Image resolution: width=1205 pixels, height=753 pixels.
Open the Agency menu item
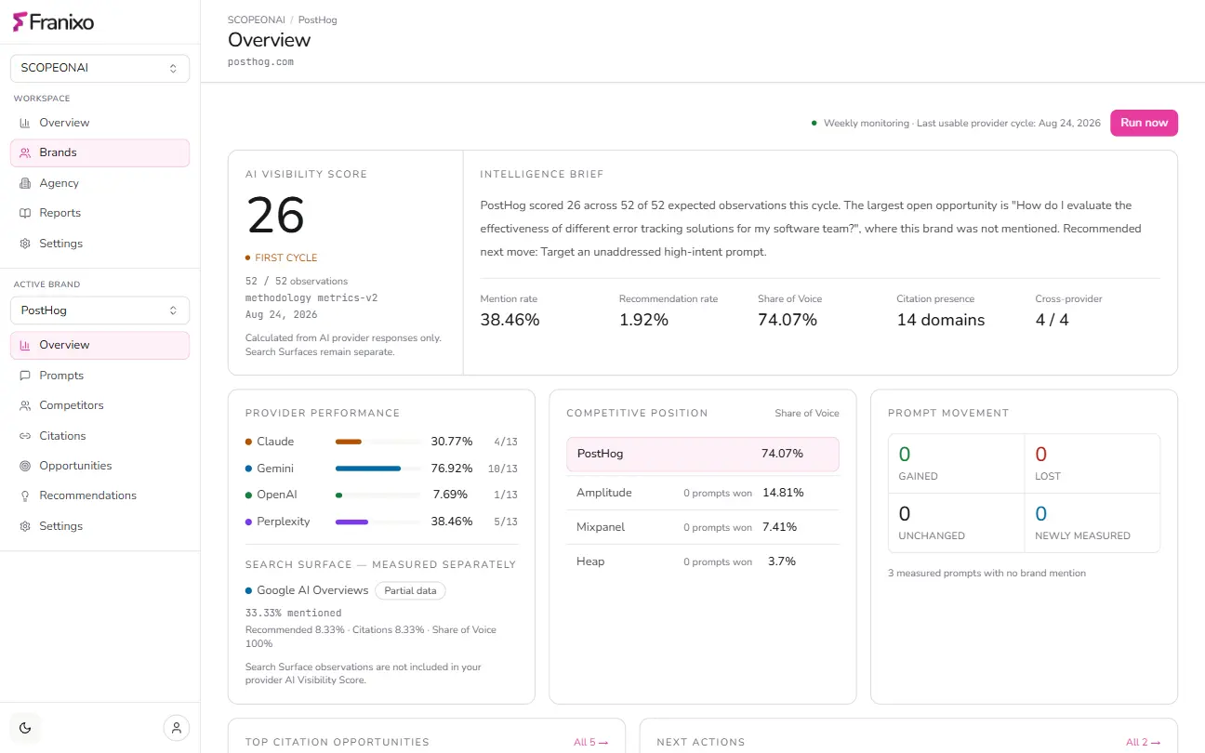99,183
